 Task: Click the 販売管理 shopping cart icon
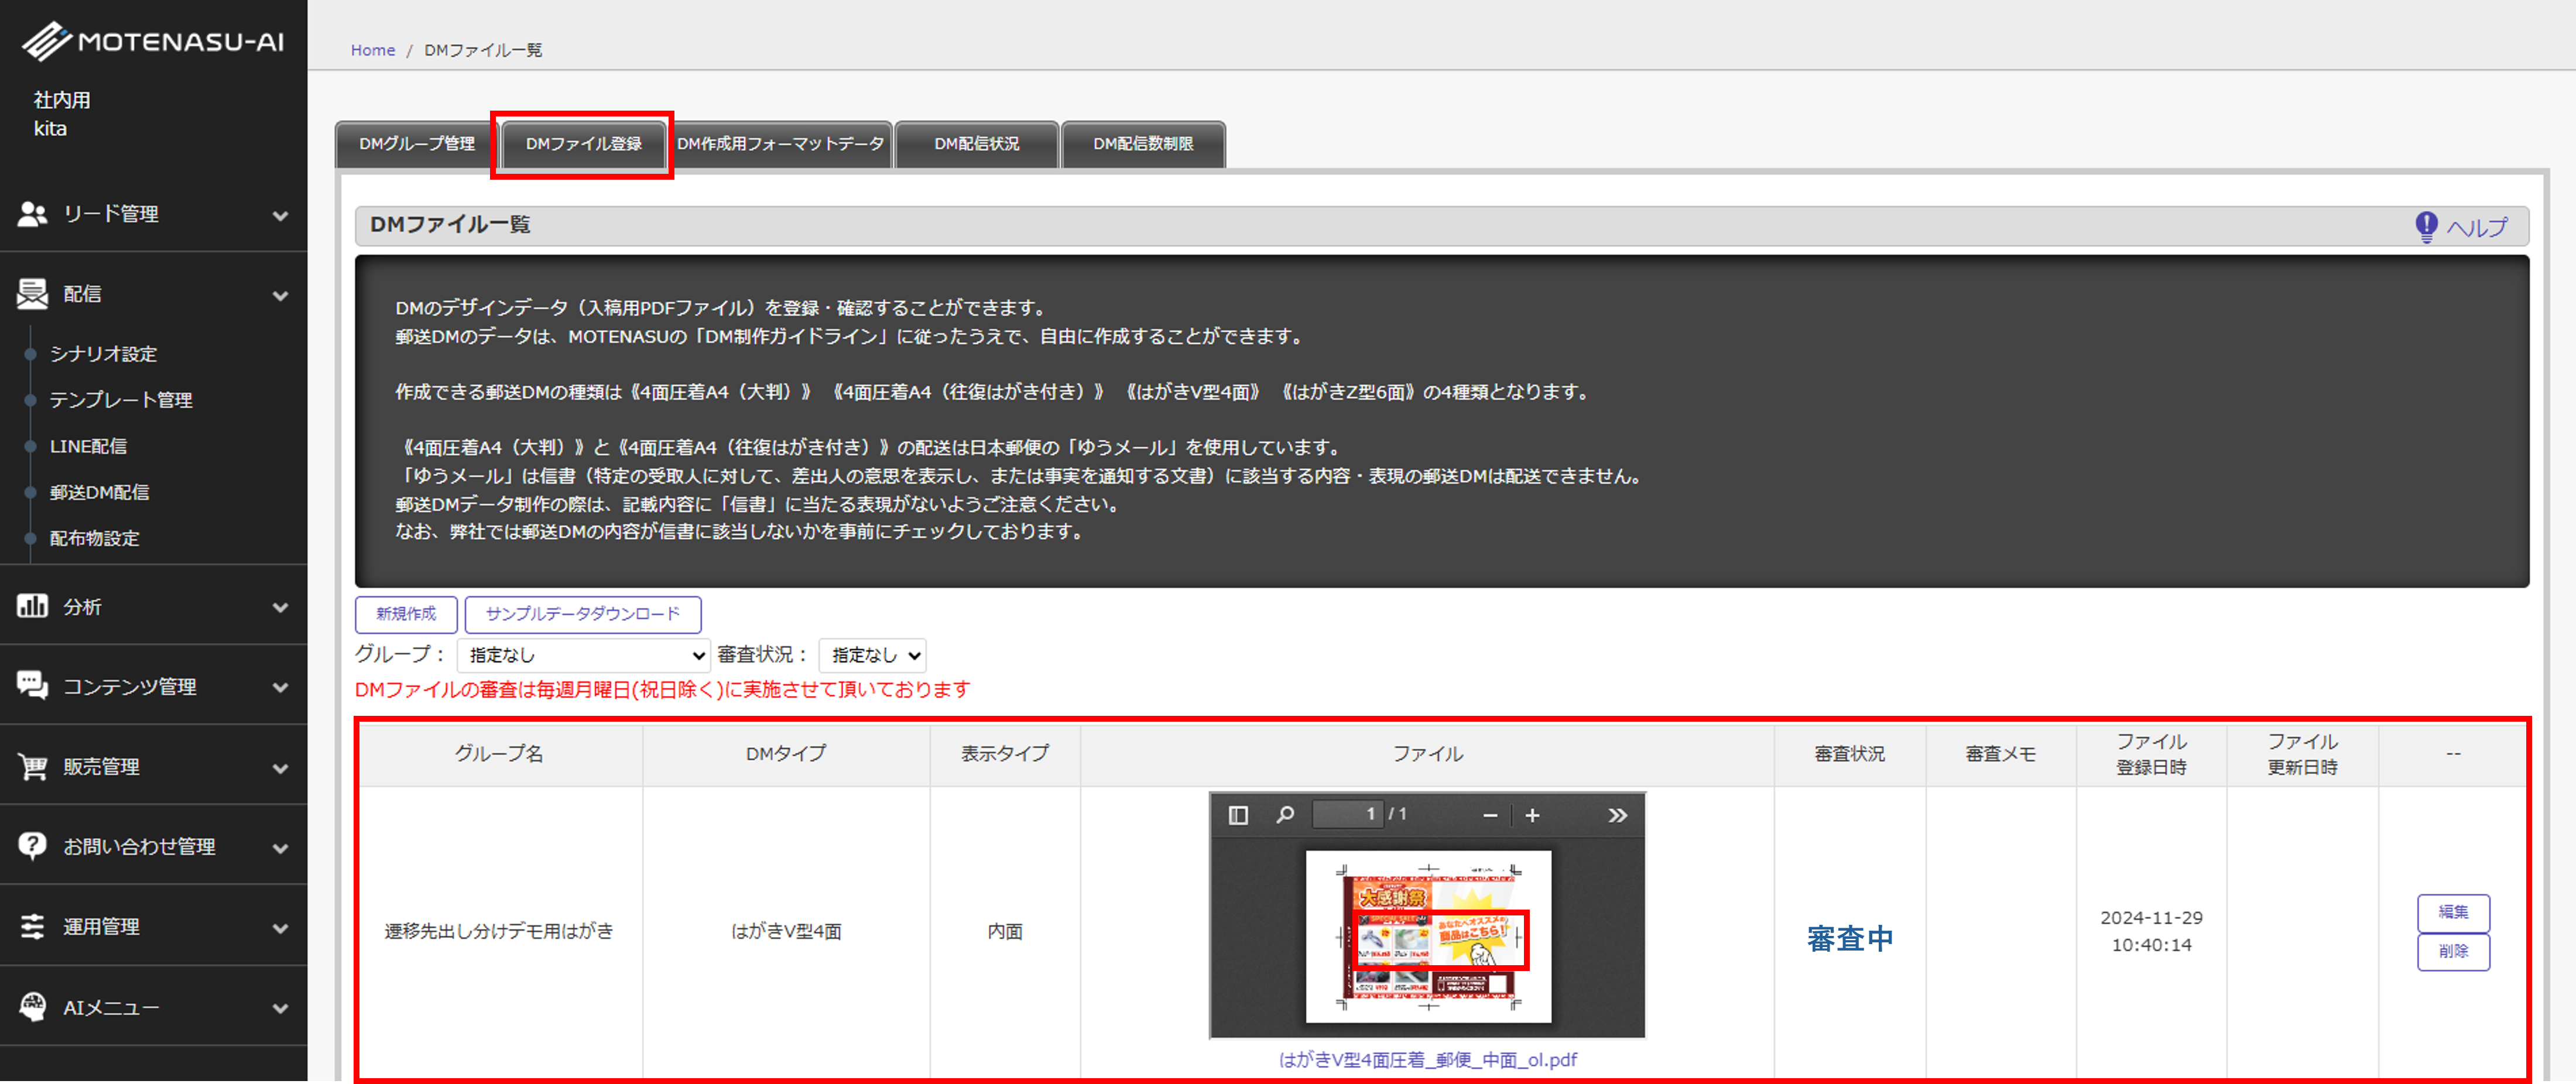tap(33, 767)
